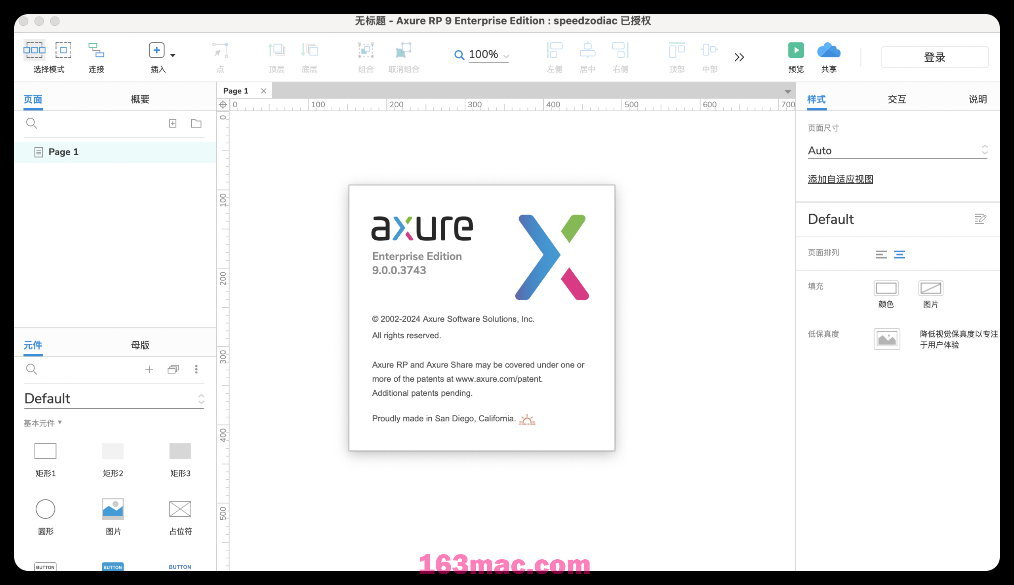Click the 预览 preview play icon
The width and height of the screenshot is (1014, 585).
pos(796,50)
